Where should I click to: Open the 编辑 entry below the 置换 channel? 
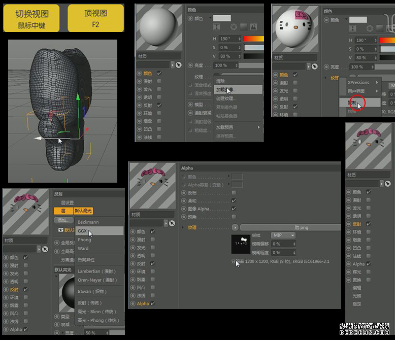tap(357, 288)
